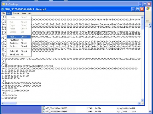Click the 34 KB size cell
The image size is (153, 114).
[x=90, y=111]
